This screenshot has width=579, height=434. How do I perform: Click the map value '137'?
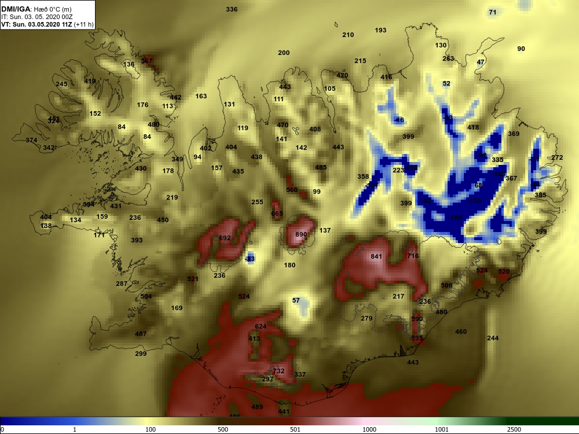325,230
